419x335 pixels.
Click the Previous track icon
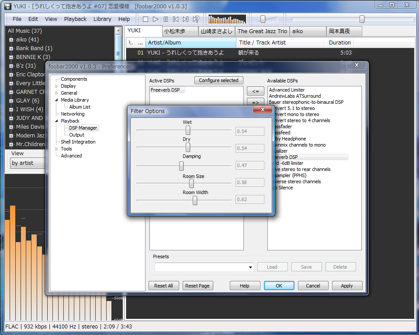(176, 19)
